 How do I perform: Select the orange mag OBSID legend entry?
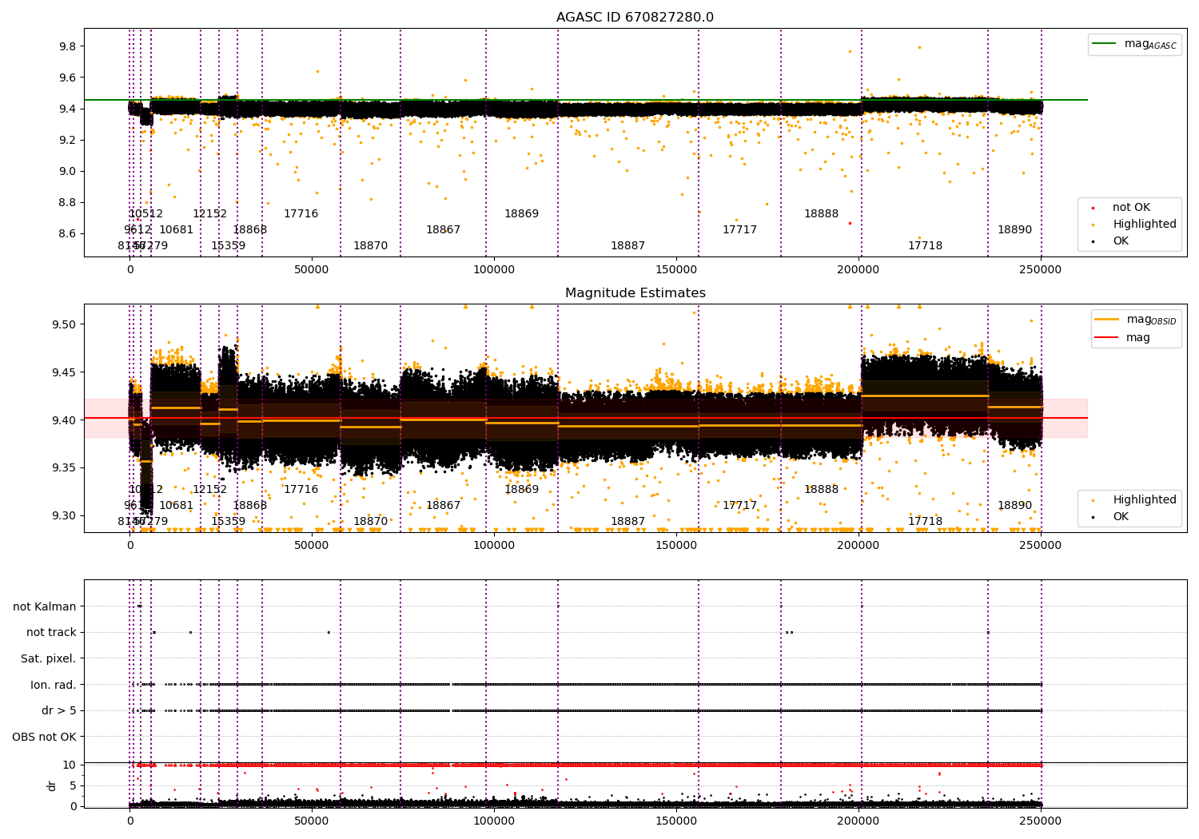(1136, 320)
